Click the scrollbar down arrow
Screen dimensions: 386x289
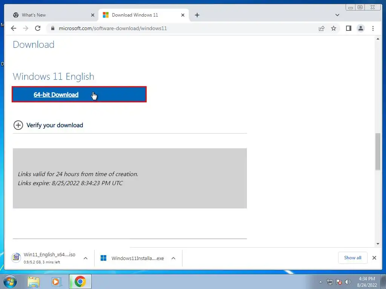click(x=378, y=244)
